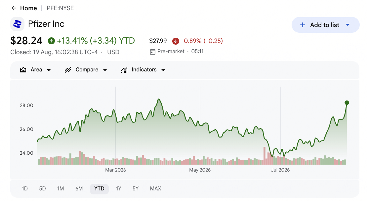This screenshot has height=201, width=367.
Task: Click the Area chart type icon
Action: point(23,70)
